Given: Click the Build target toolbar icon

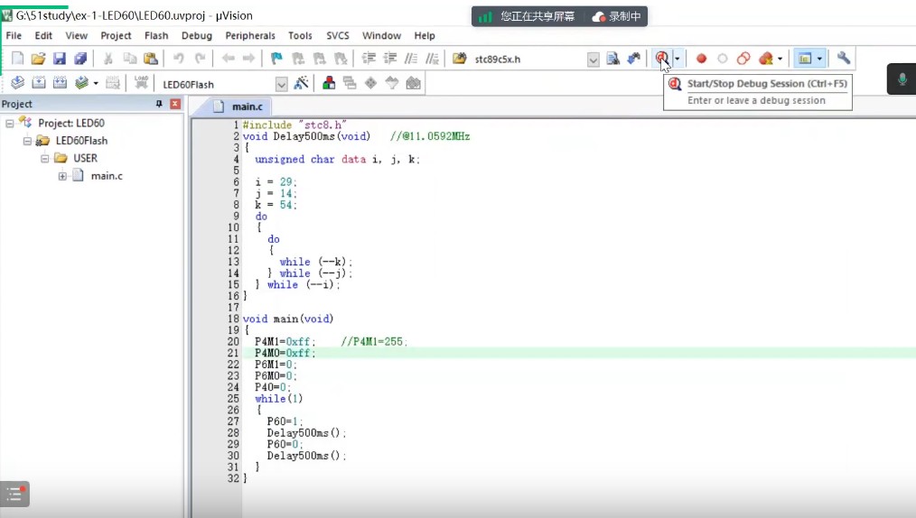Looking at the screenshot, I should pos(38,83).
